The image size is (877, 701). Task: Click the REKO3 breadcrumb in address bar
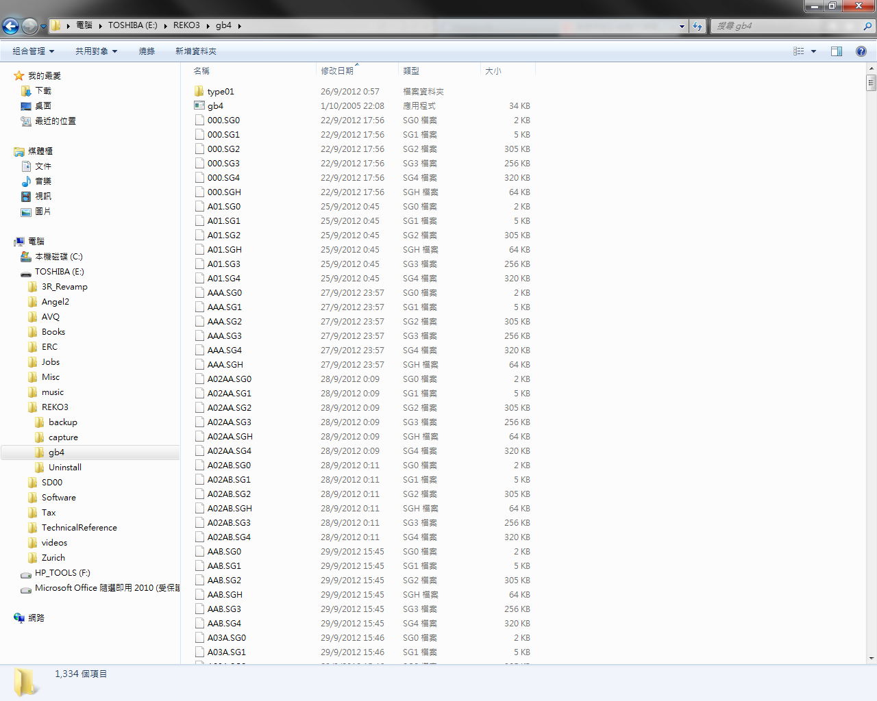186,25
